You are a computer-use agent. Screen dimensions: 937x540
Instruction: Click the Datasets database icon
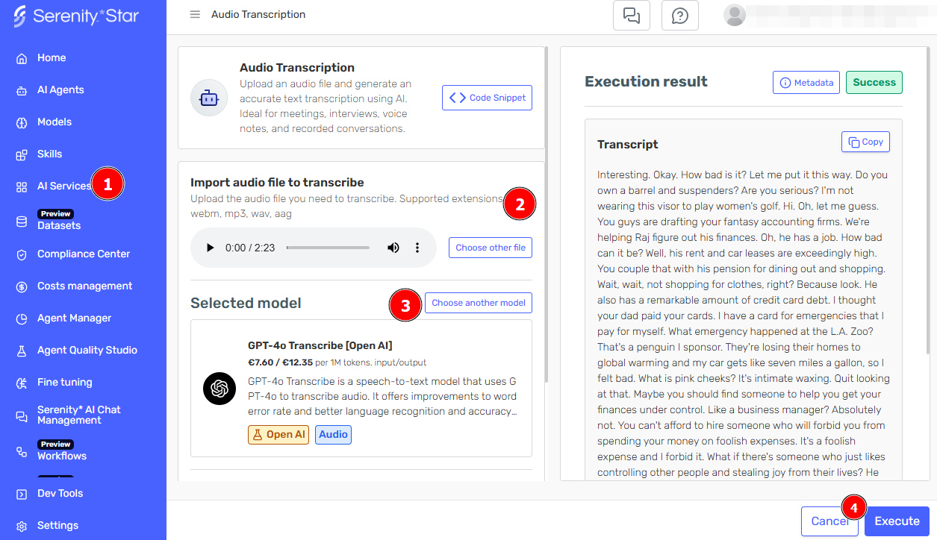[x=22, y=222]
